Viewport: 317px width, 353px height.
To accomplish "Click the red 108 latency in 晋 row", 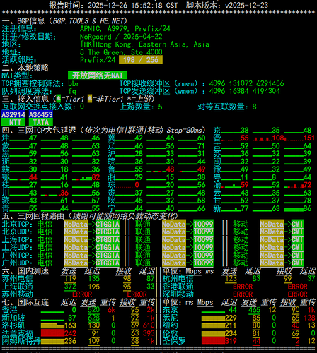I will coord(278,138).
